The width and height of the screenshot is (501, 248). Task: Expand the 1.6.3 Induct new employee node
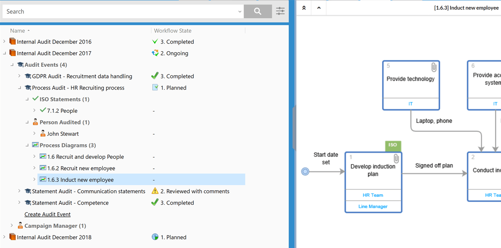(x=34, y=180)
